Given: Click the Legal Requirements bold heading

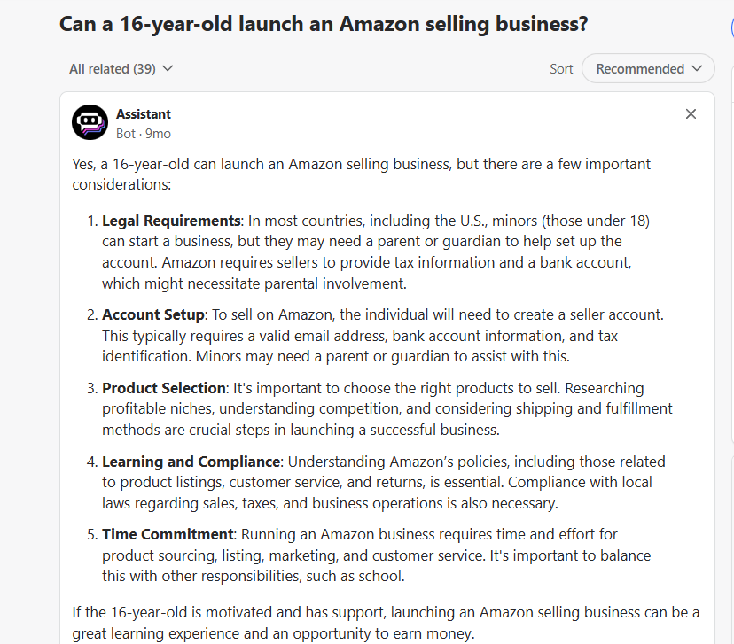Looking at the screenshot, I should point(171,221).
